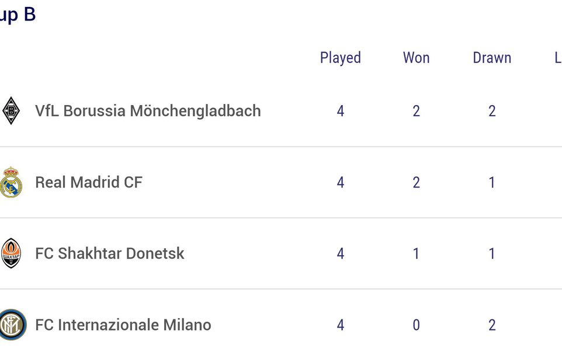This screenshot has height=355, width=562.
Task: Click the Played column header
Action: (341, 58)
